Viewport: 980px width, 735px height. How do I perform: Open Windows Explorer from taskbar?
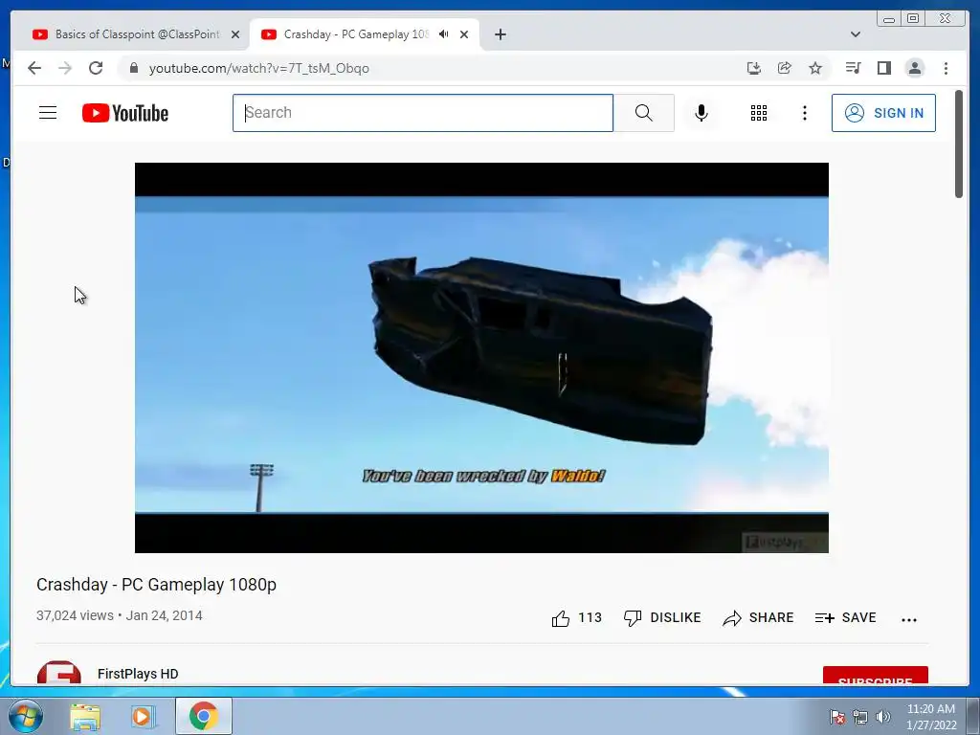point(85,716)
